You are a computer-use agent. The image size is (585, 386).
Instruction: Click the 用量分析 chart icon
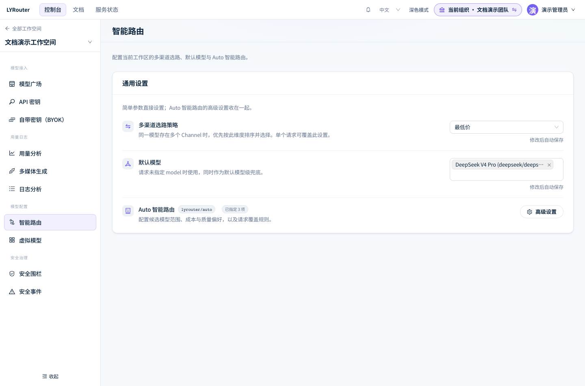[12, 154]
